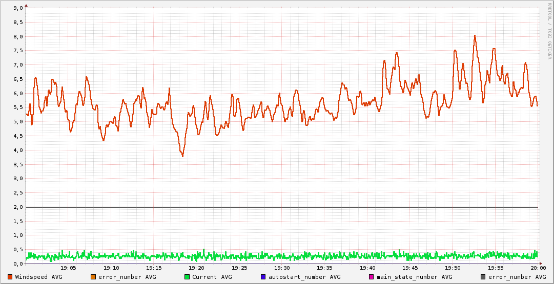Image resolution: width=554 pixels, height=284 pixels.
Task: Click the 19:05 time axis label
Action: tap(68, 268)
